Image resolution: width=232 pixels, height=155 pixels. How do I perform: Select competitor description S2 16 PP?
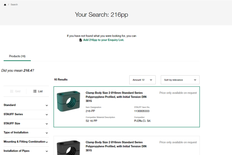(92, 121)
